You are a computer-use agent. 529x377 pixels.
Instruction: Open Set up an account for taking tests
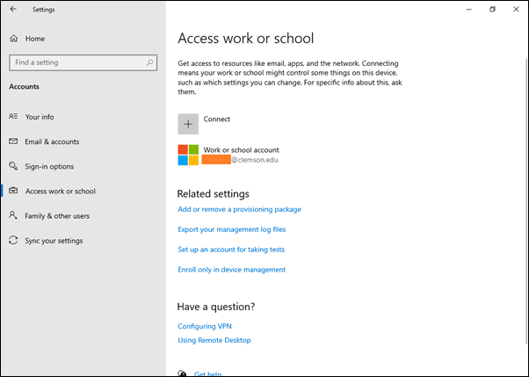pos(231,250)
